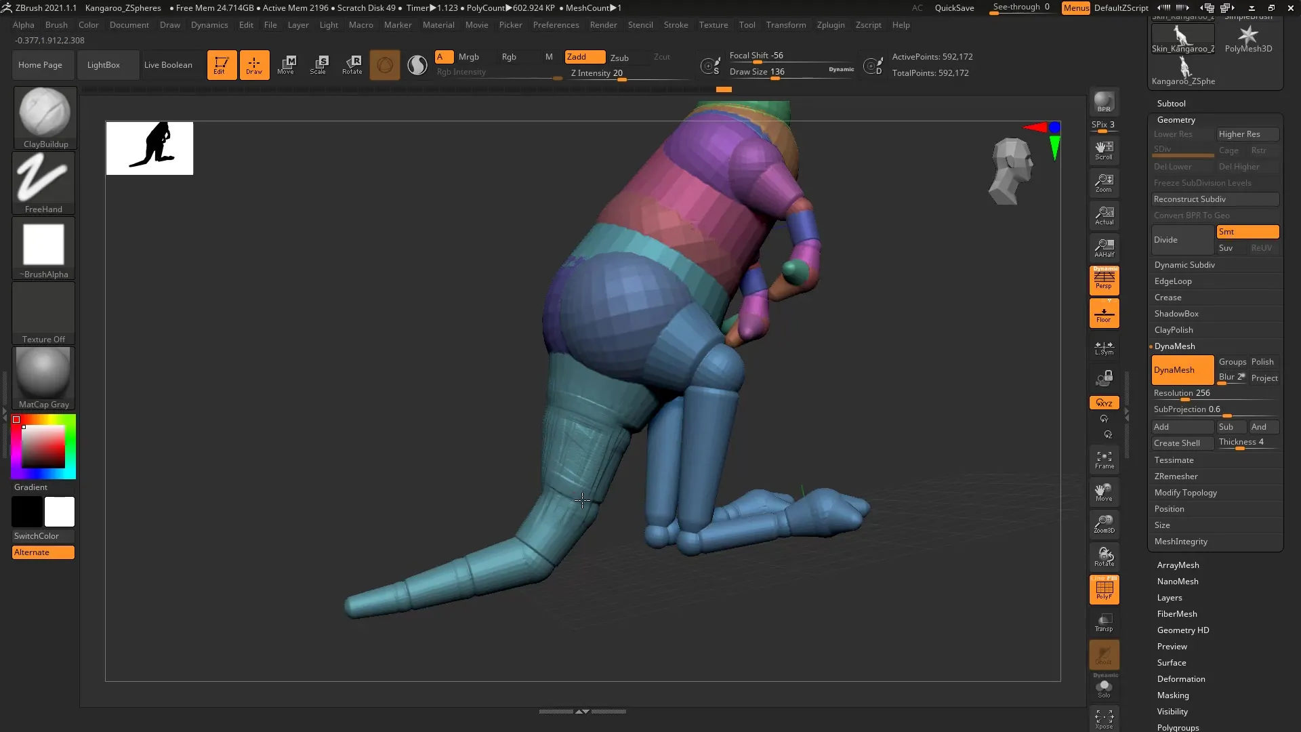
Task: Click the camera head view cube
Action: tap(1011, 171)
